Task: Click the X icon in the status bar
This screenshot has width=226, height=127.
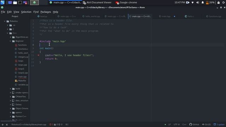Action: tap(7, 125)
